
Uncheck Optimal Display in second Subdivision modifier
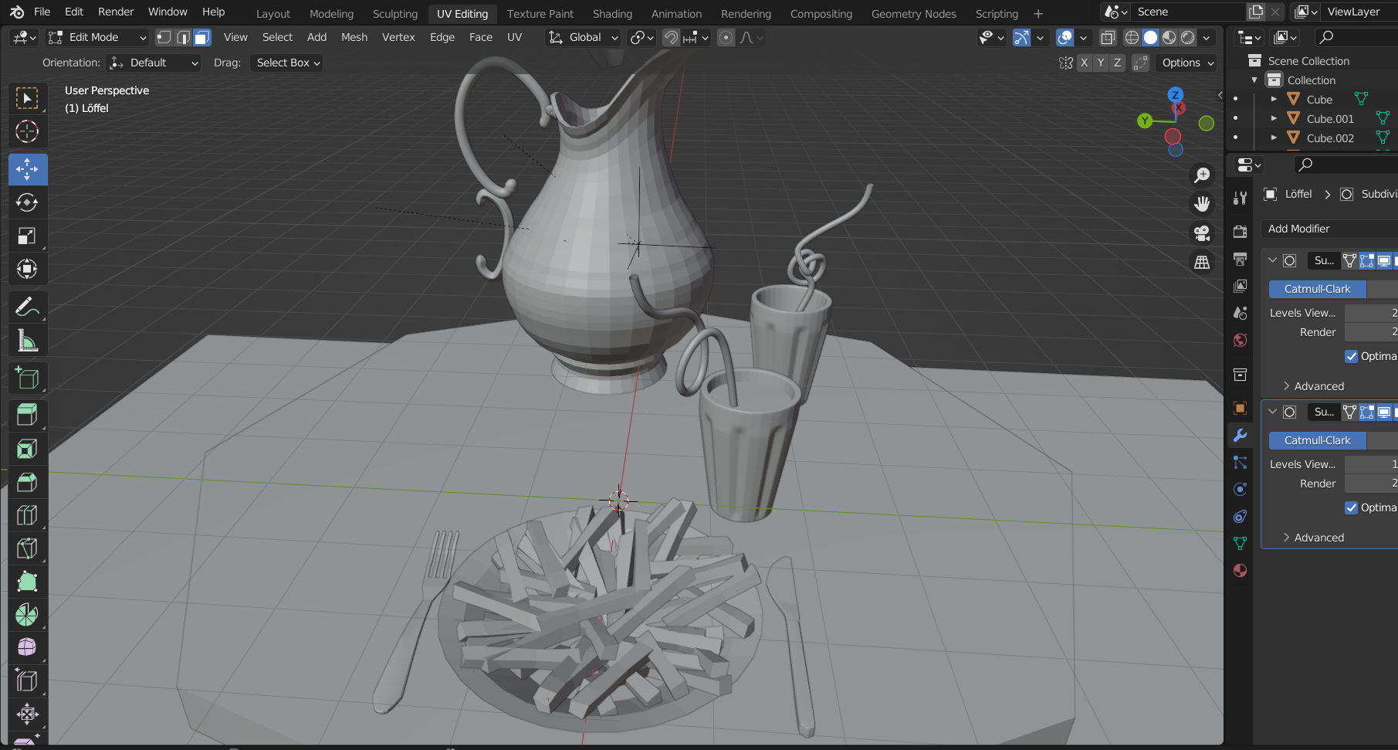click(1351, 507)
